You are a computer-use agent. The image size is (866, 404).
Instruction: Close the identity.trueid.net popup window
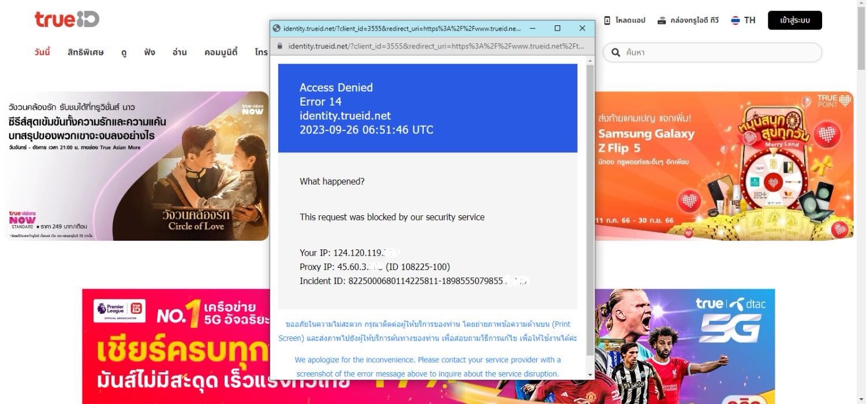pyautogui.click(x=582, y=28)
